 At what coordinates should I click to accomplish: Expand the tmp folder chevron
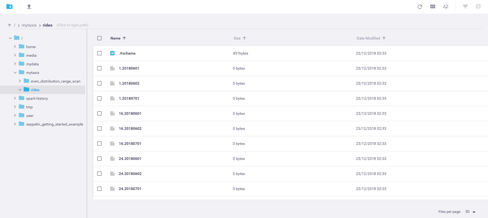pos(15,107)
